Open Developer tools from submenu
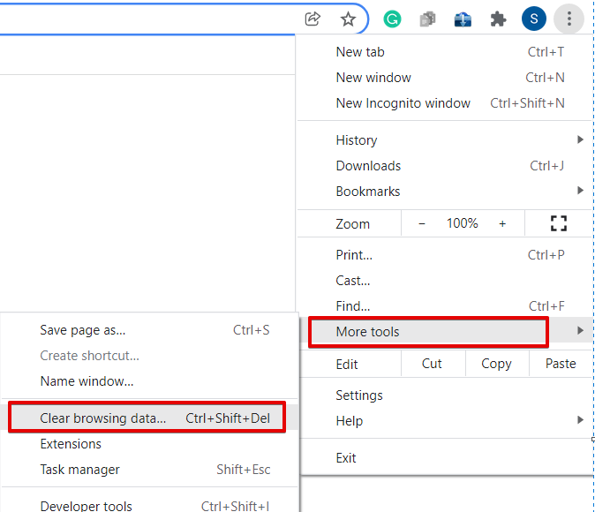The image size is (595, 512). tap(149, 506)
